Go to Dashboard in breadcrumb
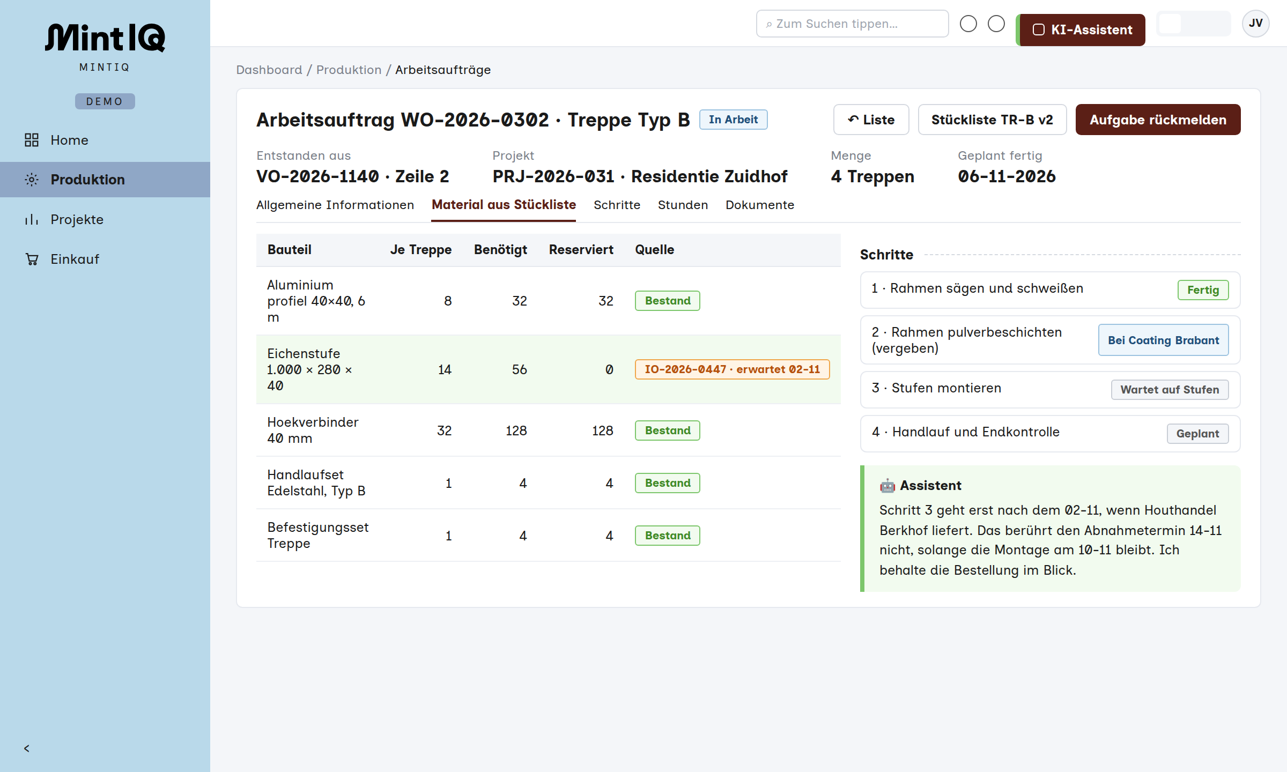 click(269, 70)
